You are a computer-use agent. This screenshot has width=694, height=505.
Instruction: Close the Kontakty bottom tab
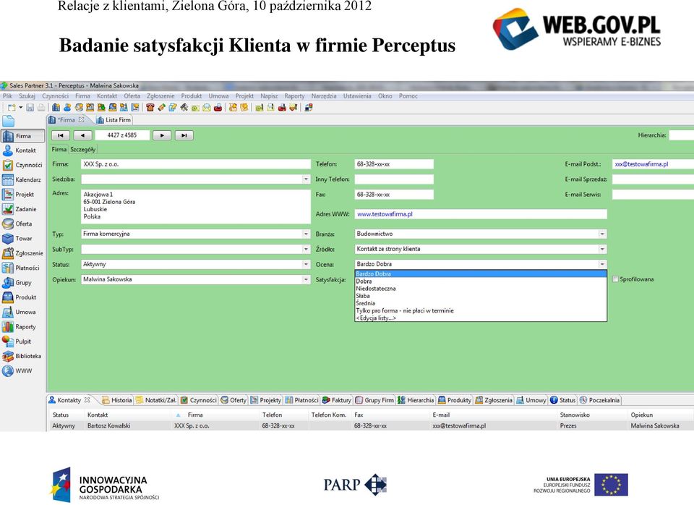[87, 400]
